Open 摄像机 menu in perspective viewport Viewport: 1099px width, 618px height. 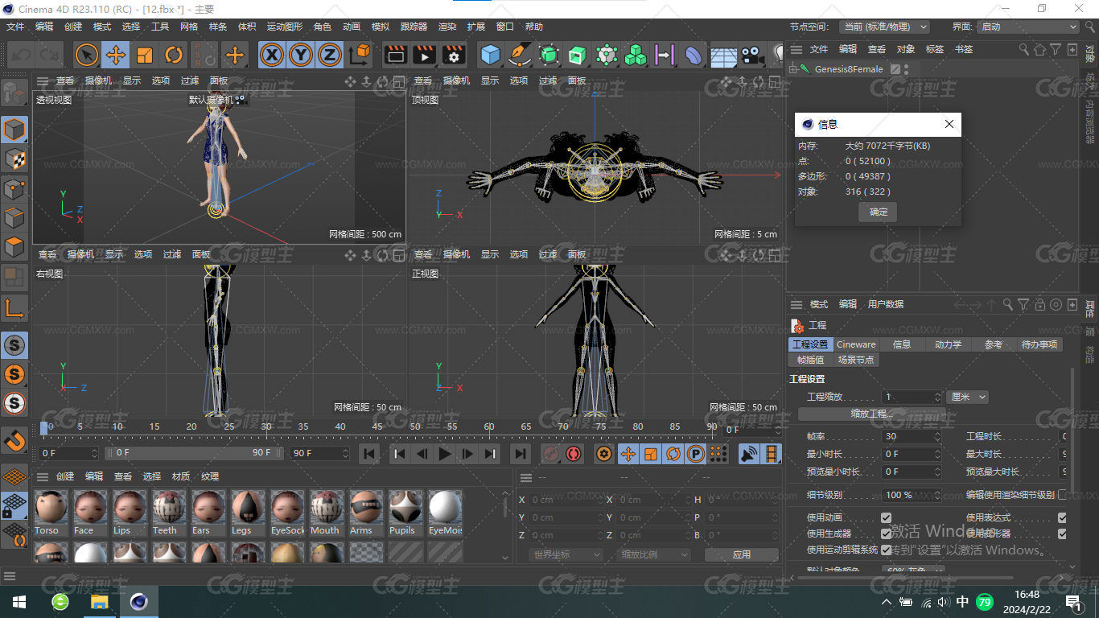98,80
